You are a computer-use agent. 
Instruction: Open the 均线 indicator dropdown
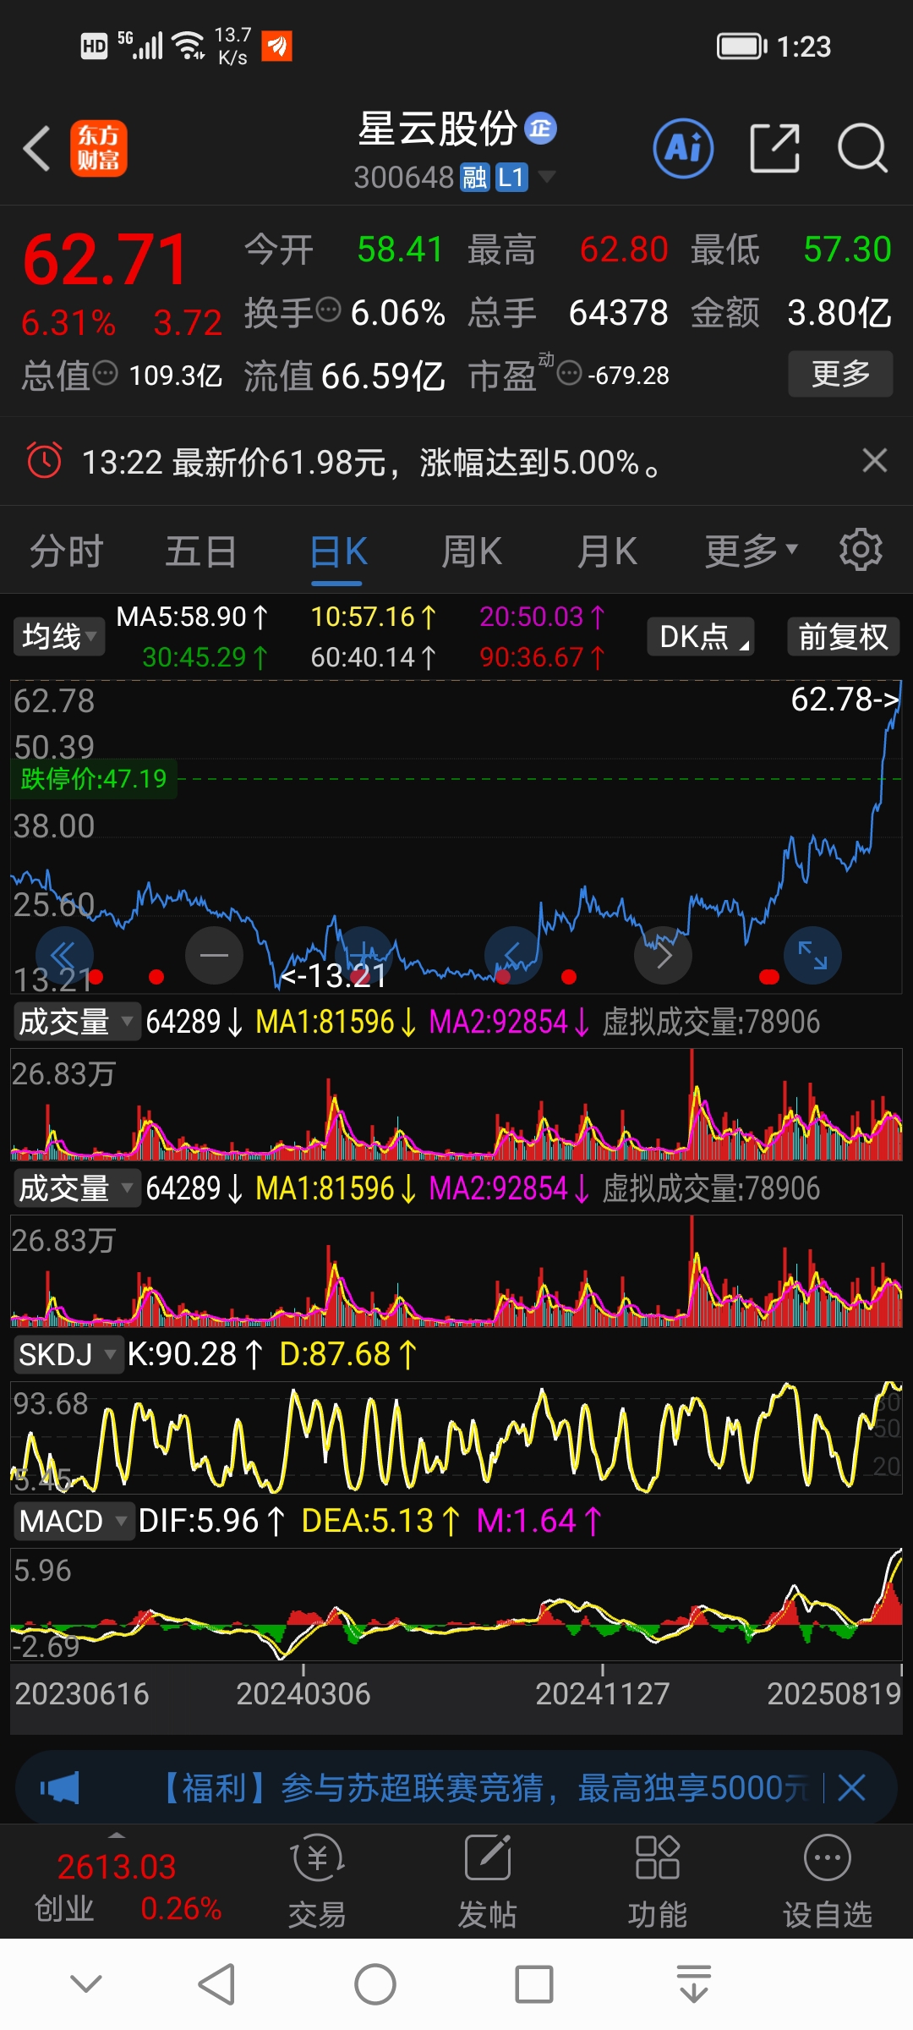pyautogui.click(x=59, y=636)
